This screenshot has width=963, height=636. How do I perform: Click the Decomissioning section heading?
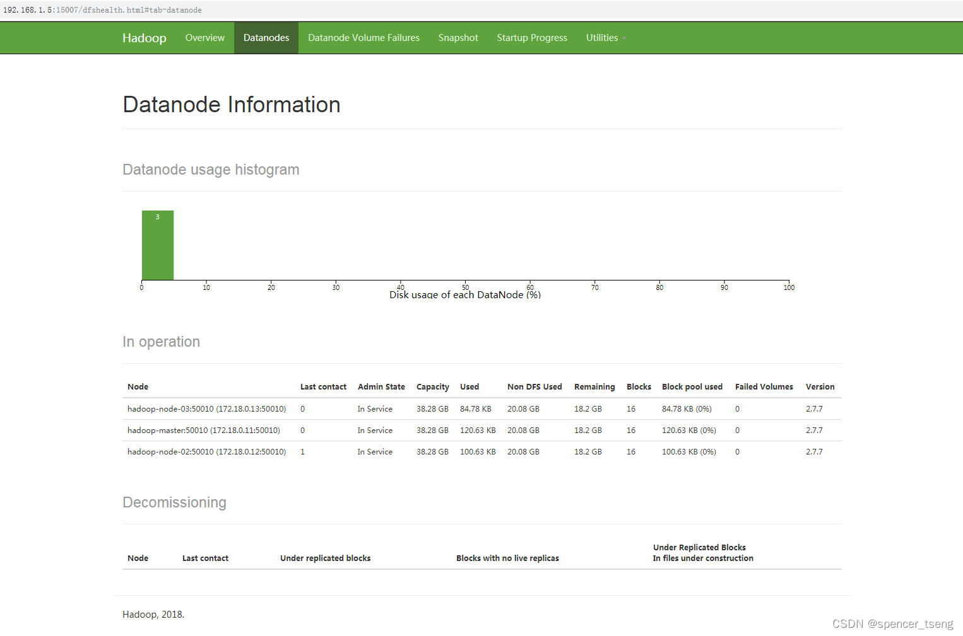[x=174, y=502]
